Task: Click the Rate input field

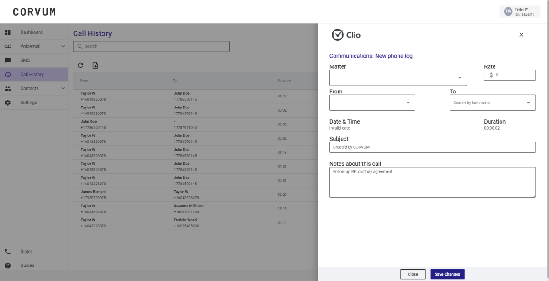Action: pyautogui.click(x=512, y=75)
